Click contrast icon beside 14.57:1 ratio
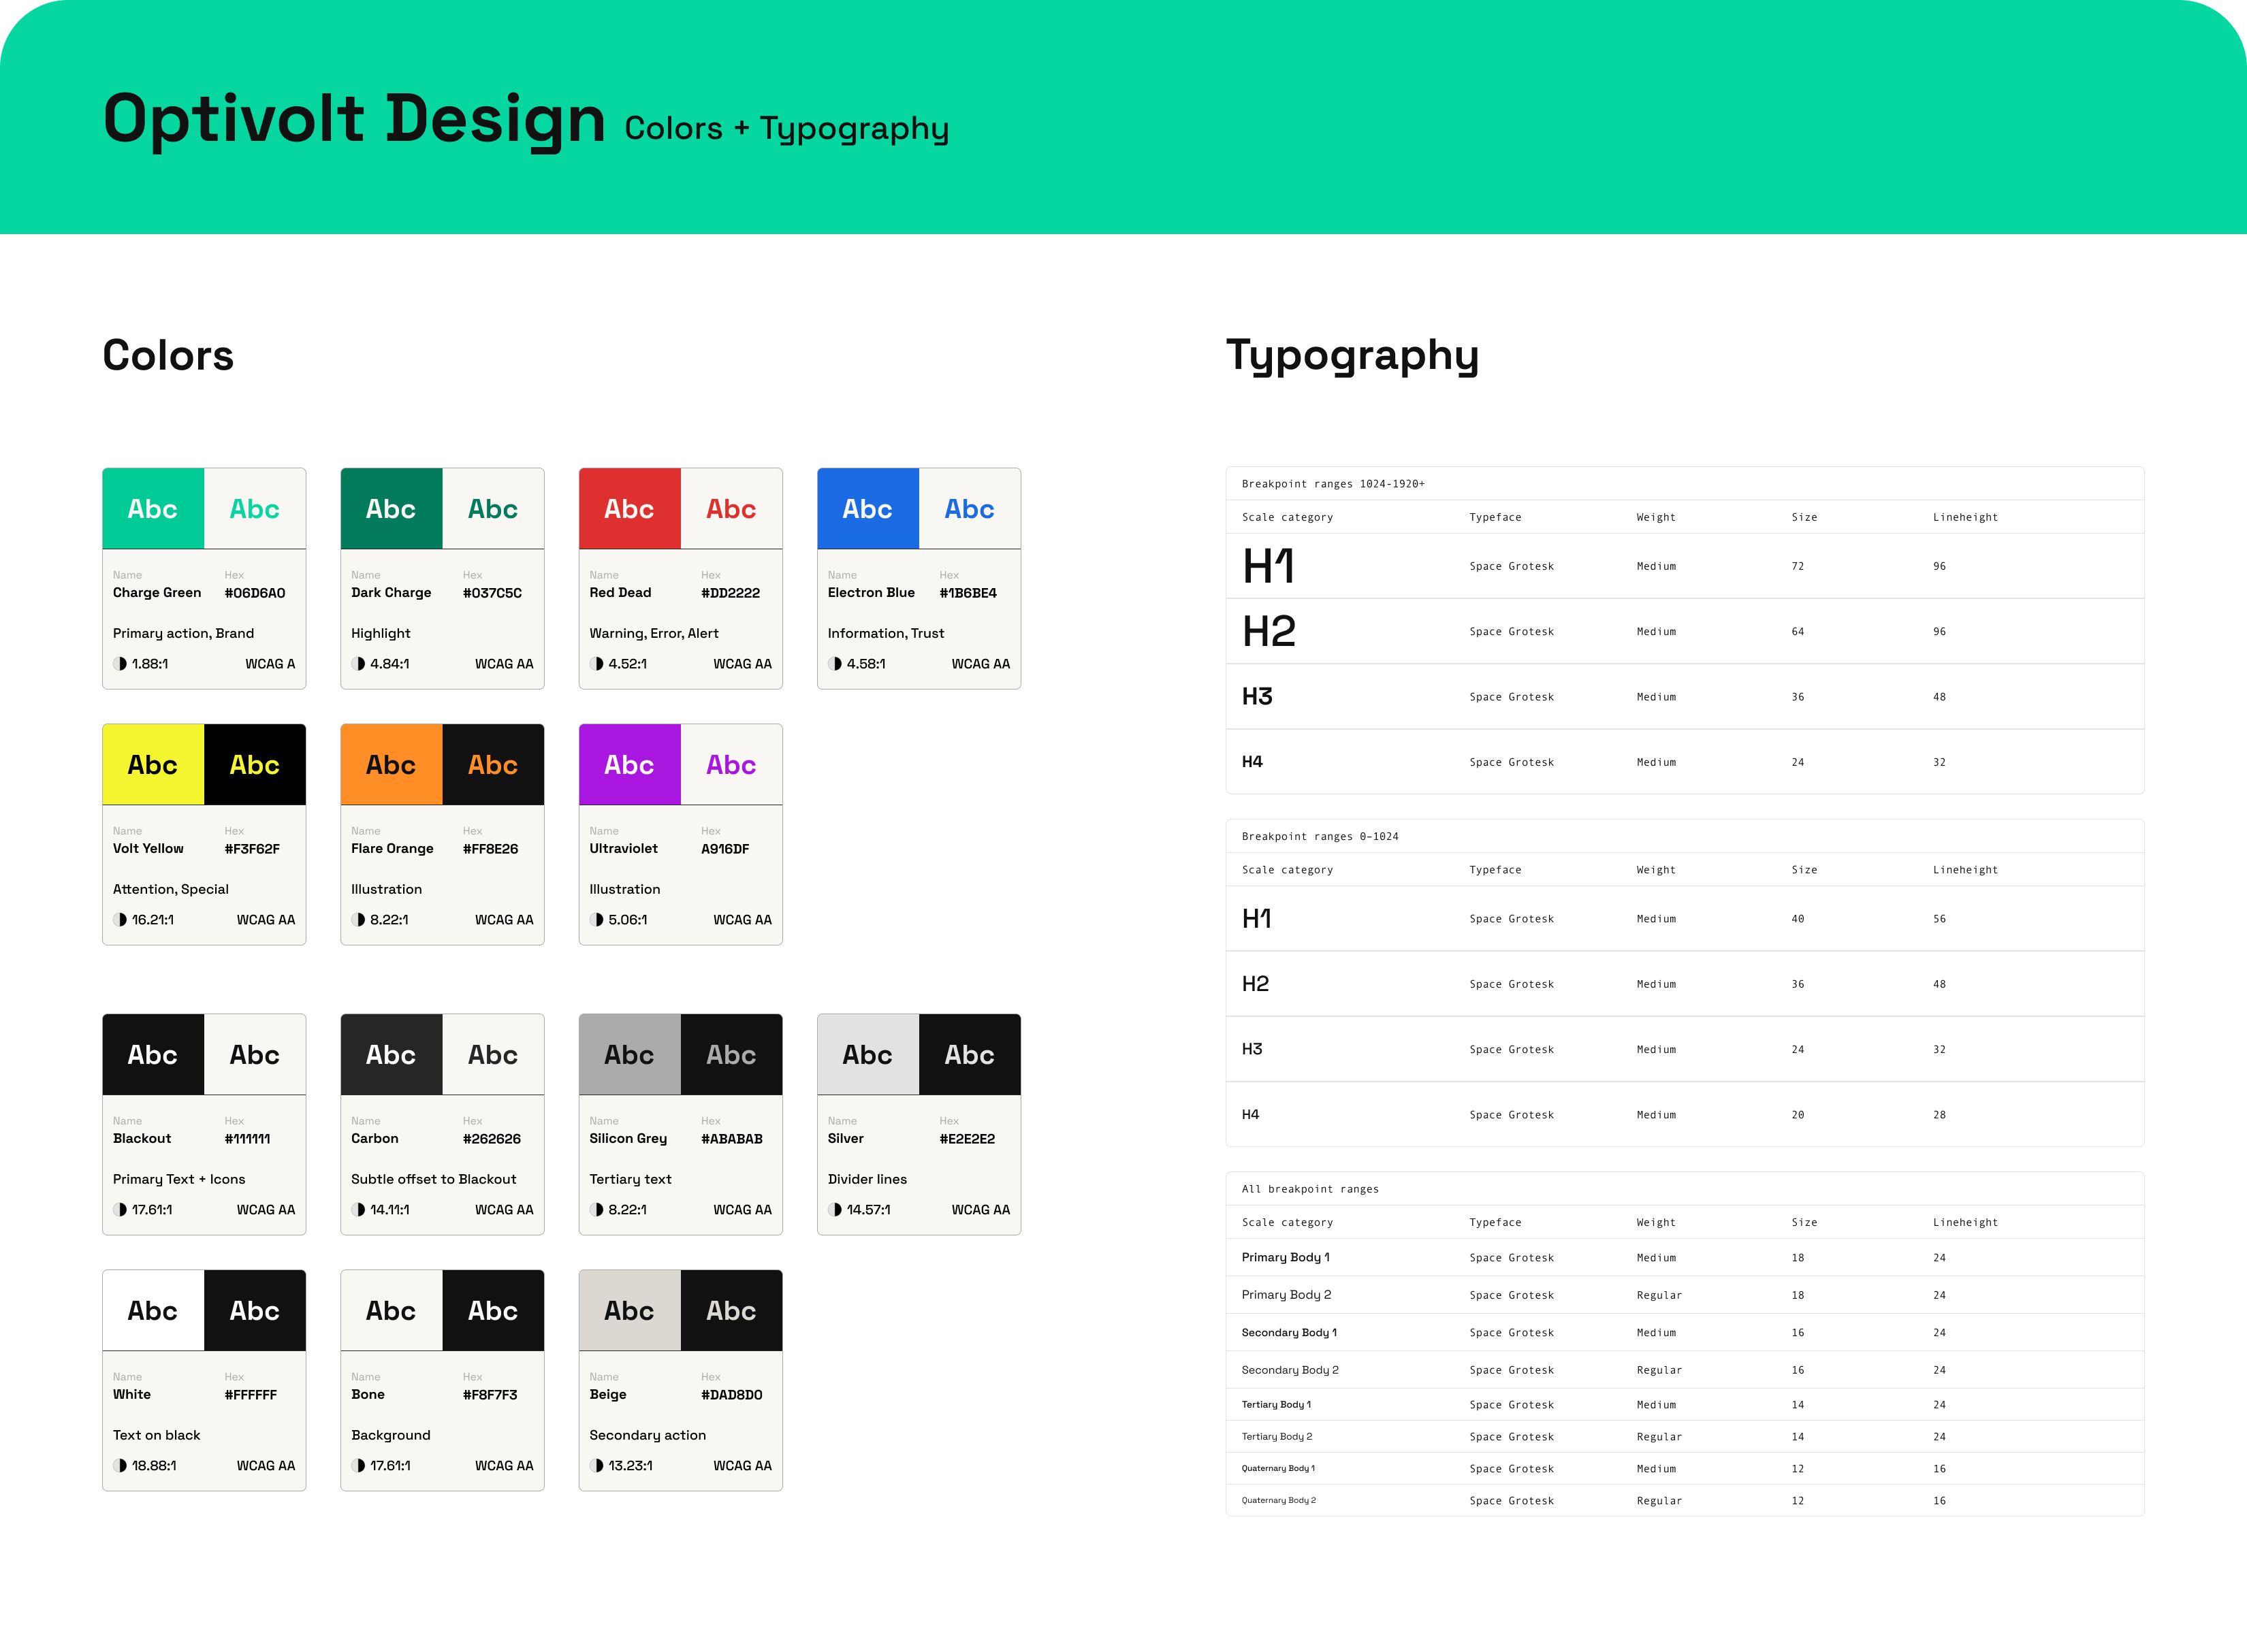This screenshot has height=1652, width=2247. [x=835, y=1210]
